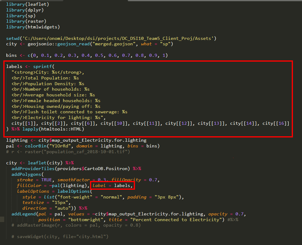302x245 pixels.
Task: Click the commented saveWidget line
Action: click(x=60, y=237)
